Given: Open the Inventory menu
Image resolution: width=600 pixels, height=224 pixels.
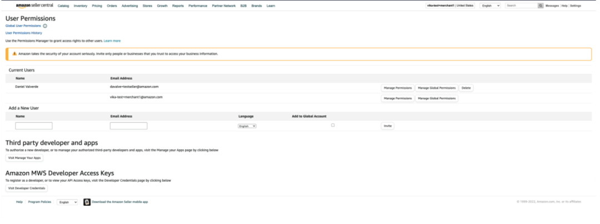Looking at the screenshot, I should pyautogui.click(x=81, y=6).
